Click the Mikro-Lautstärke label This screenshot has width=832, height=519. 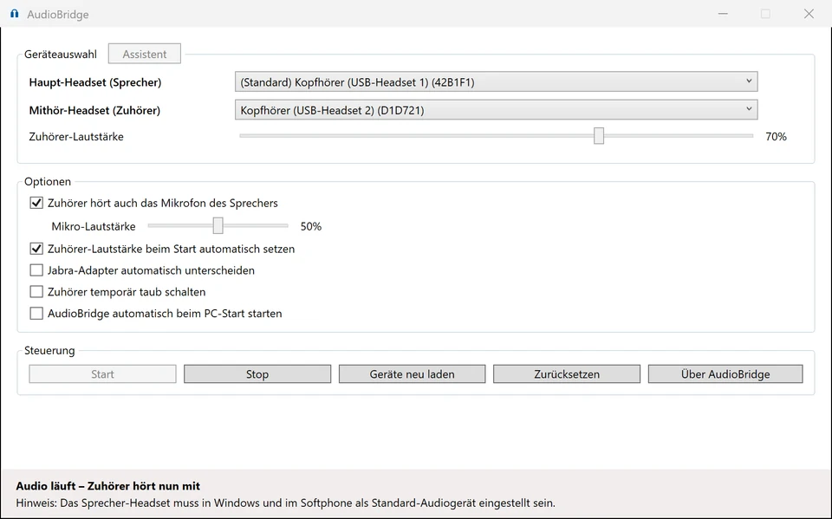(x=94, y=226)
